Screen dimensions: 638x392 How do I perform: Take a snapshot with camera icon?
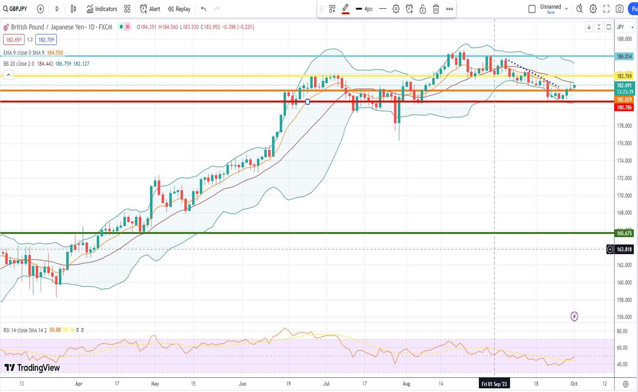click(620, 9)
